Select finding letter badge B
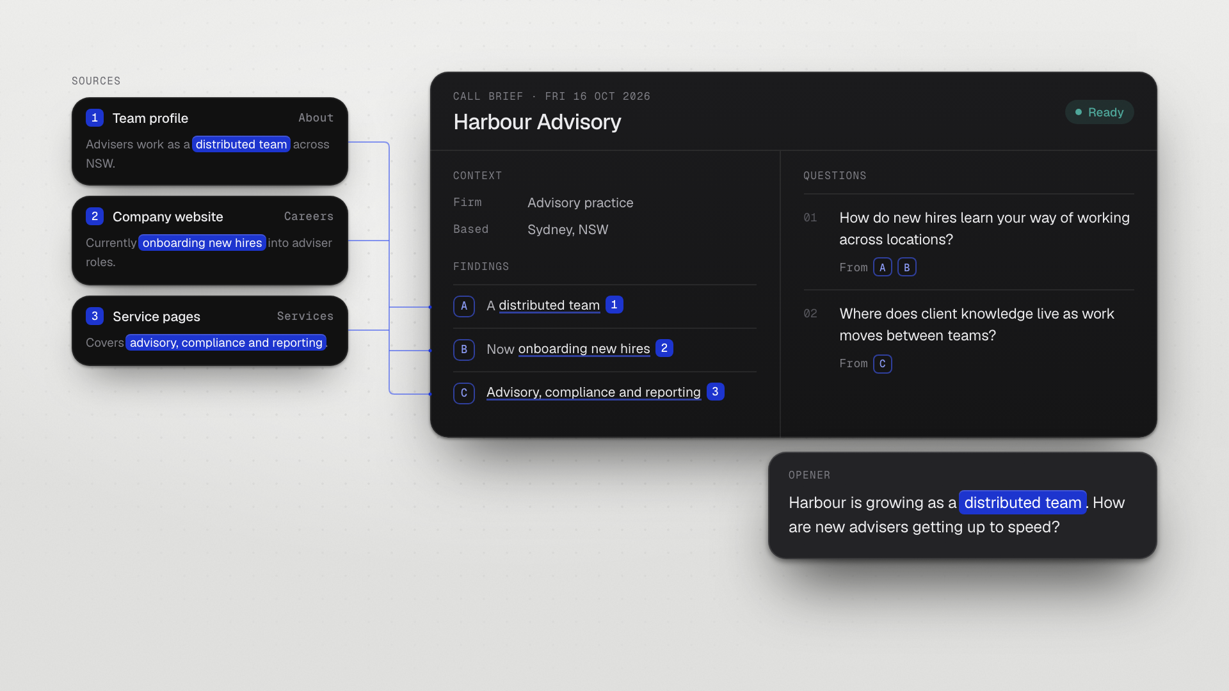This screenshot has width=1229, height=691. coord(464,349)
